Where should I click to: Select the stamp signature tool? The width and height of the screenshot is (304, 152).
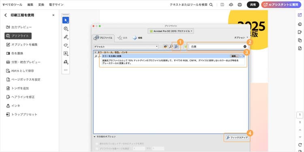coord(66,62)
